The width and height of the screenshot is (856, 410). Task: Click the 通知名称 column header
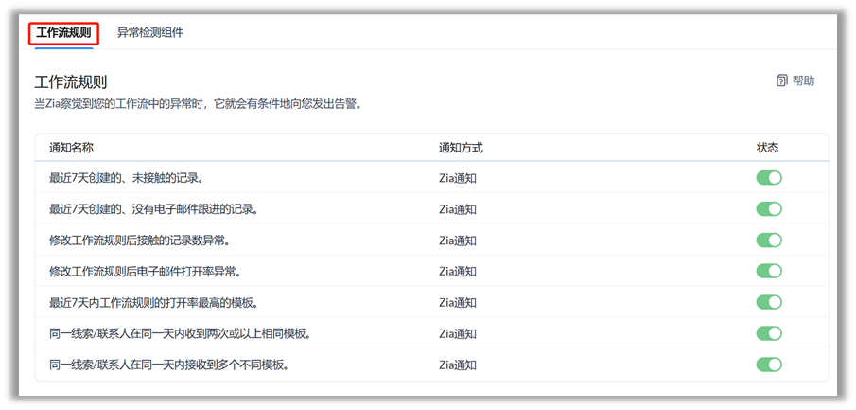click(71, 148)
